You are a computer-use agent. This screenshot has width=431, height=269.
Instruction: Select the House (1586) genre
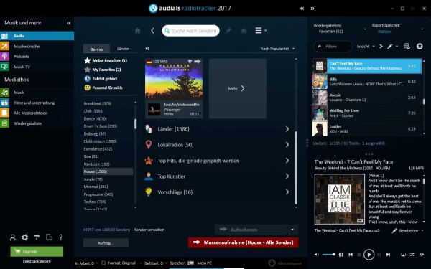click(x=108, y=171)
